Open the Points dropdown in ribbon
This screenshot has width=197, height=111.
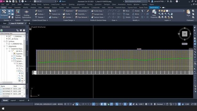[x=39, y=11]
